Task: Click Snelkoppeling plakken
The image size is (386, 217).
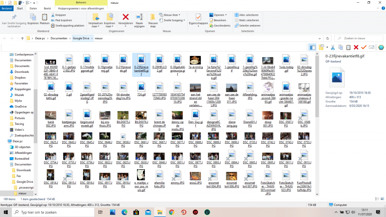Action: [x=68, y=25]
